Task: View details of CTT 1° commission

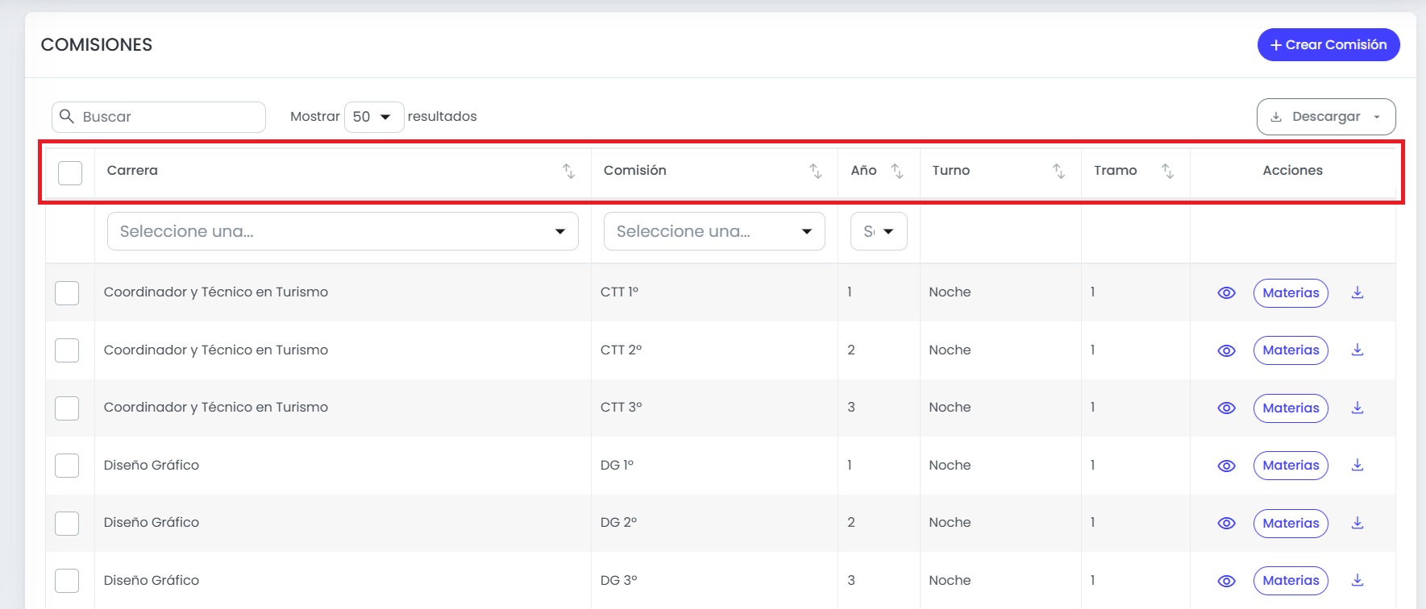Action: pyautogui.click(x=1226, y=292)
